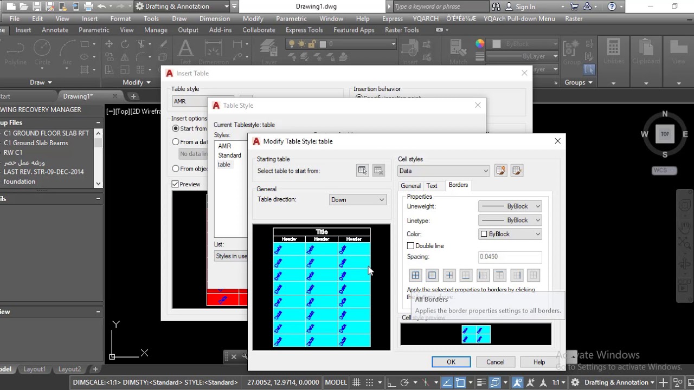This screenshot has width=694, height=390.
Task: Open the border Color ByBlock swatch dropdown
Action: (510, 235)
